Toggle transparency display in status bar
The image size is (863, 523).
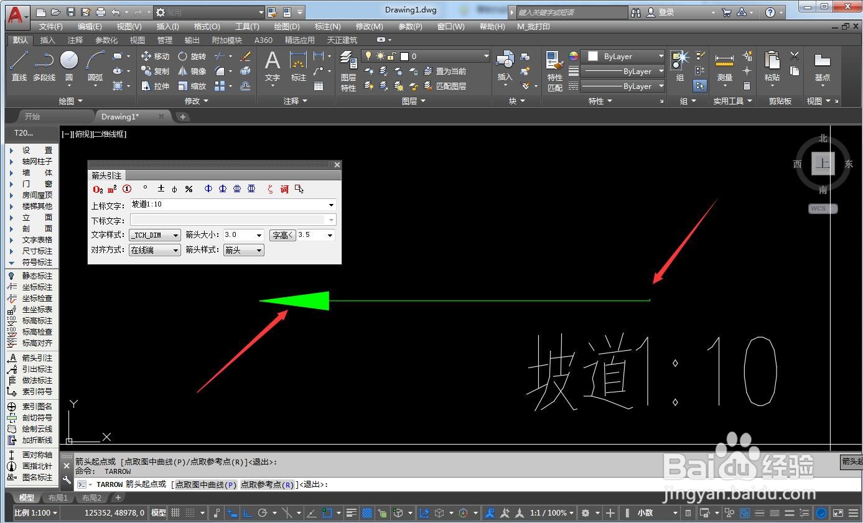tap(367, 513)
